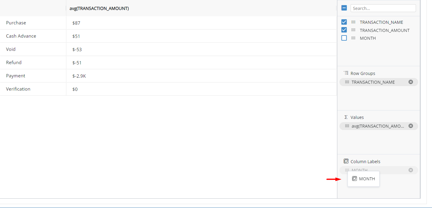Remove avg(TRANSACTION_AMOUNT) from Values

pyautogui.click(x=411, y=126)
